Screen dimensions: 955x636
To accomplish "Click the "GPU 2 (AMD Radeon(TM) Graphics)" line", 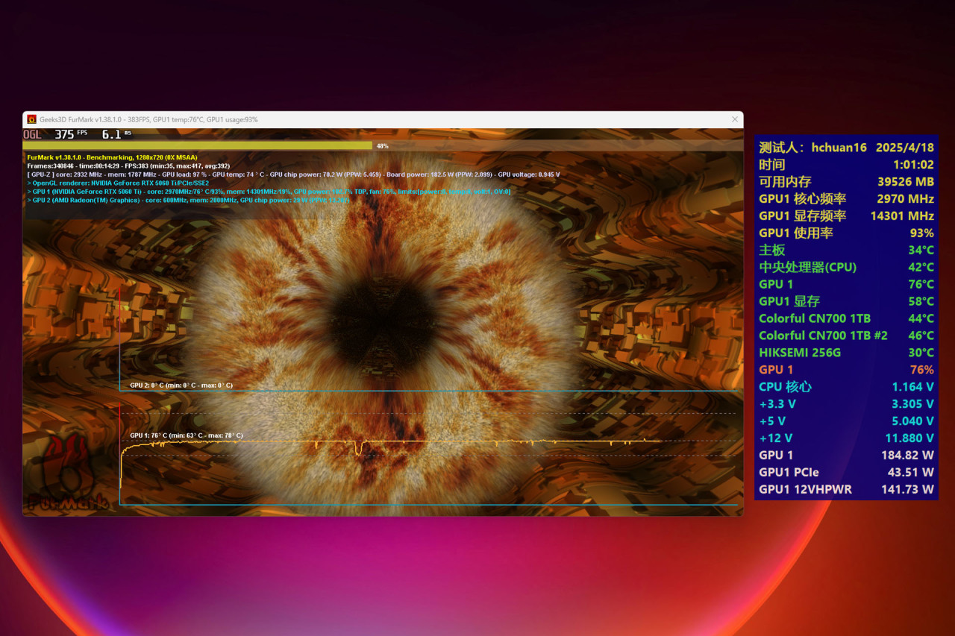I will click(188, 200).
